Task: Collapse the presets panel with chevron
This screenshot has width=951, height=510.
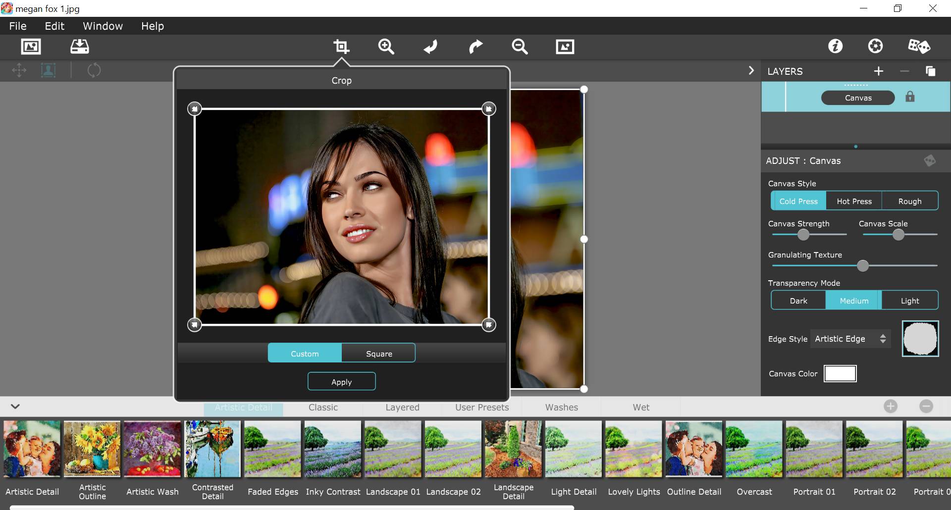Action: pyautogui.click(x=15, y=407)
